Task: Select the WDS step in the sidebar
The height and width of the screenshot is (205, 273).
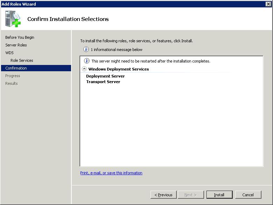Action: click(9, 53)
